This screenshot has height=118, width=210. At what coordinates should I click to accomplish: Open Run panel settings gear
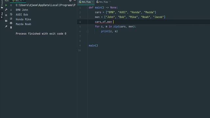pyautogui.click(x=70, y=1)
